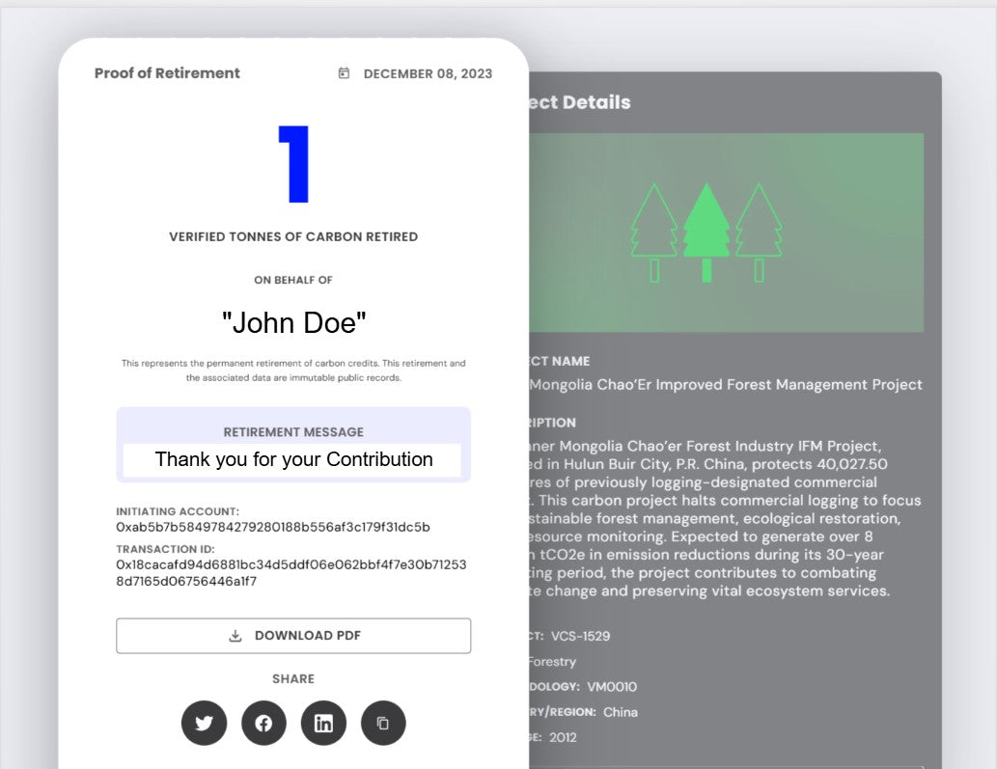Click the 'Proof of Retirement' heading
The width and height of the screenshot is (997, 769).
(x=167, y=73)
